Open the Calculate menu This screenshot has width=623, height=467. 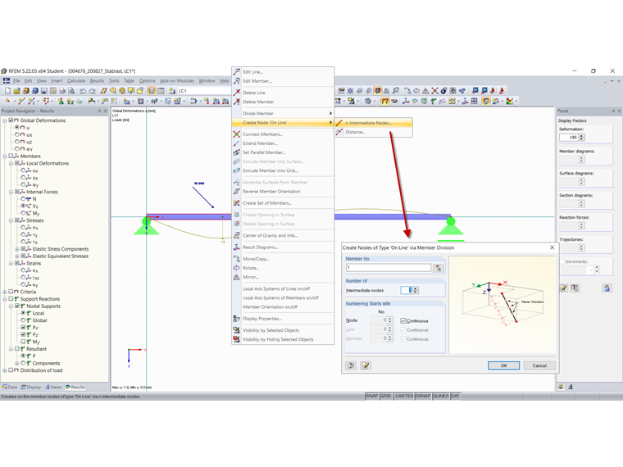tap(76, 81)
